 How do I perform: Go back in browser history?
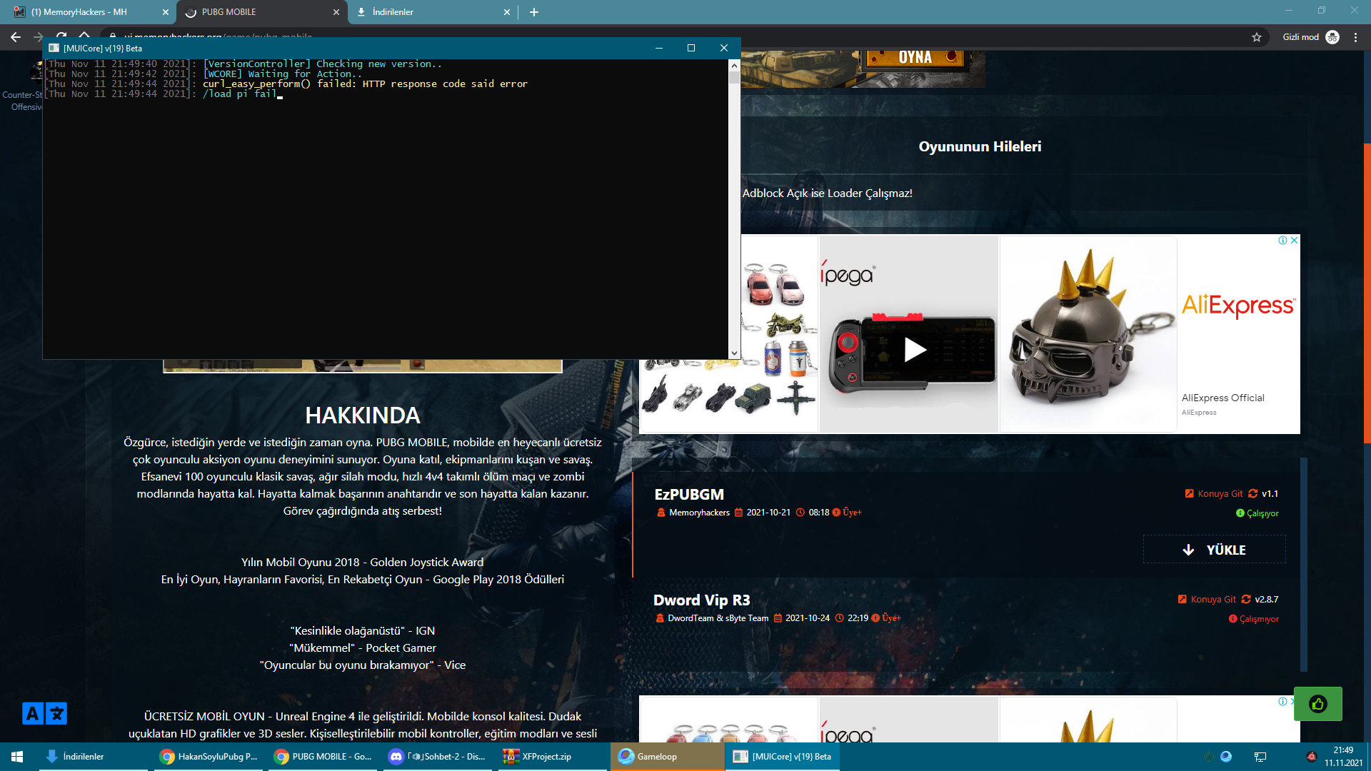16,37
